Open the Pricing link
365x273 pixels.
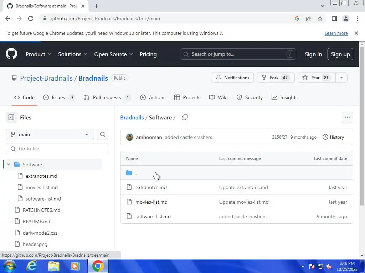pos(148,54)
